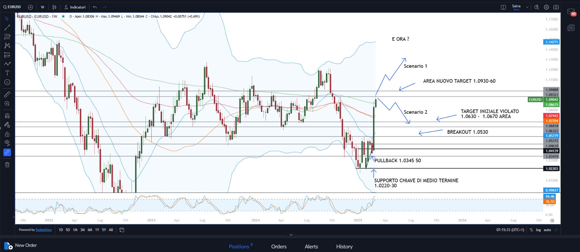This screenshot has height=252, width=580.
Task: Expand the dropdown arrow next to Salva
Action: (527, 7)
